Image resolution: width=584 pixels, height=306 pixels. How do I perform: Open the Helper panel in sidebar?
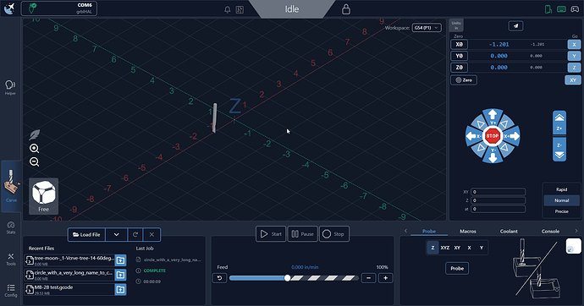pyautogui.click(x=10, y=87)
